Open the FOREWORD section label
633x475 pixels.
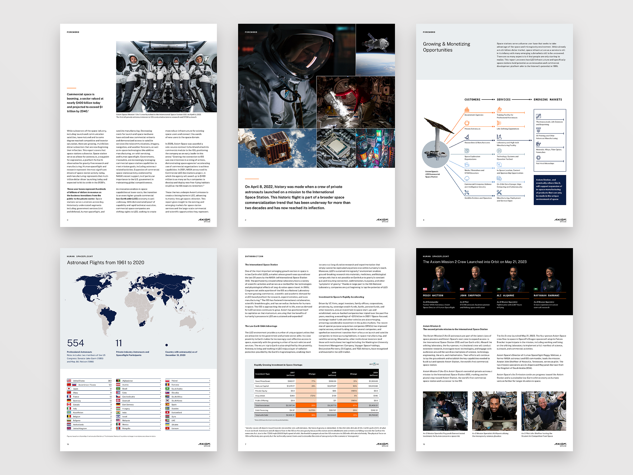tap(73, 32)
